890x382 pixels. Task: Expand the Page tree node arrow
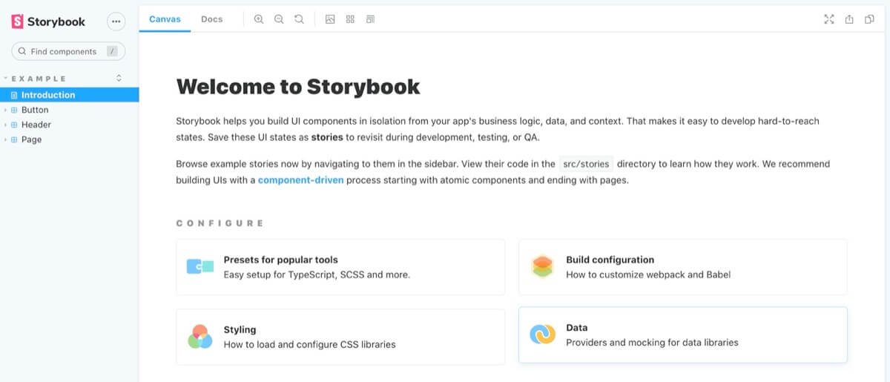5,139
